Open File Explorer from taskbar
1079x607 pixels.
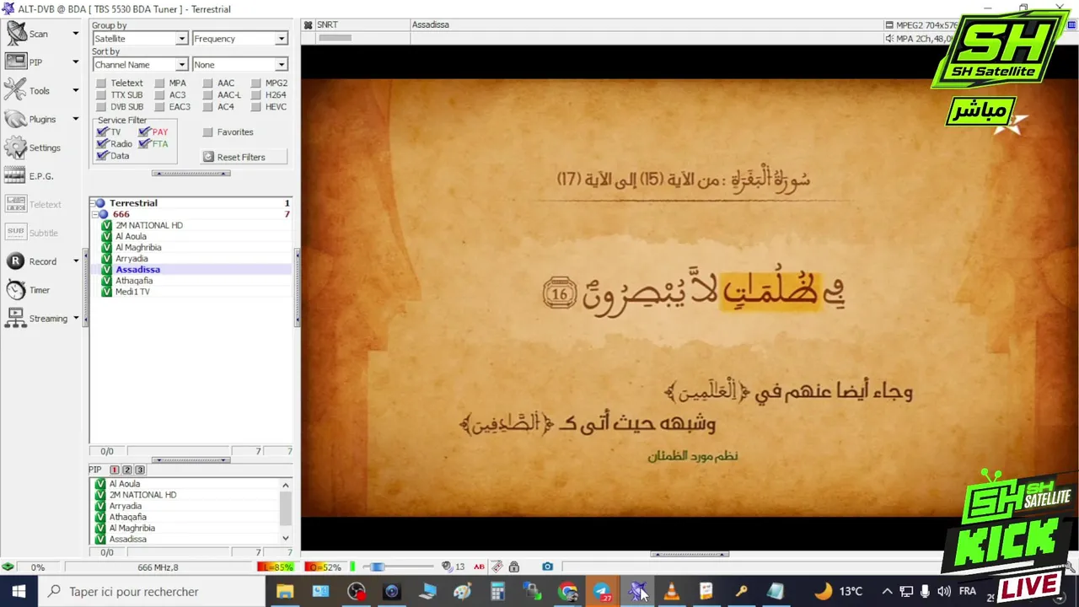(285, 592)
